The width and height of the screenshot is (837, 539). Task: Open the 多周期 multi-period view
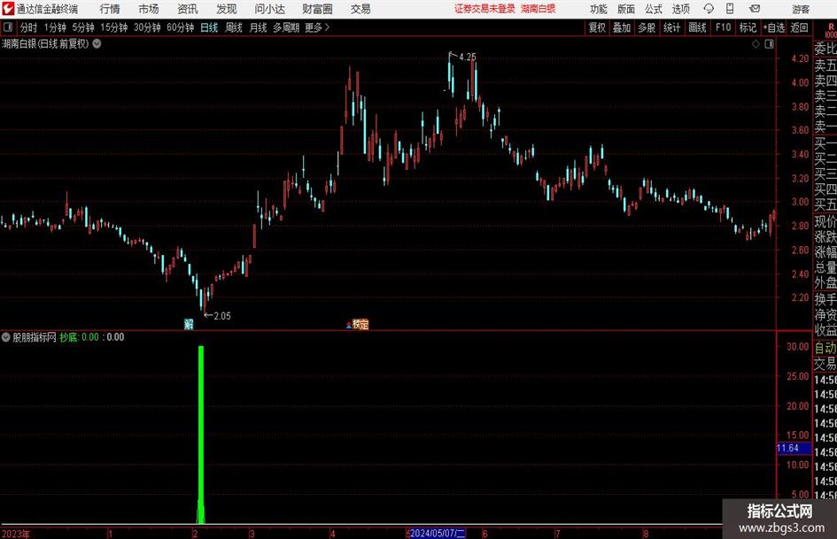point(286,27)
